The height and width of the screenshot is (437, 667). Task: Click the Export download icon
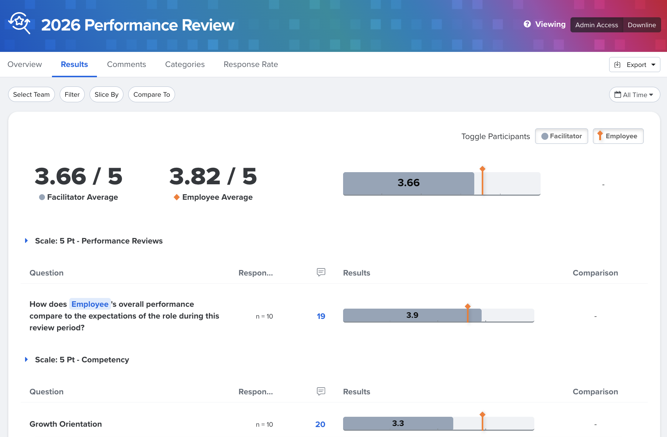tap(618, 65)
